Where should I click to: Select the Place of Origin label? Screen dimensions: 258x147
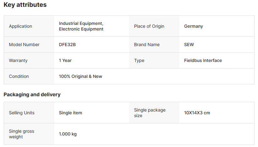[x=149, y=26]
